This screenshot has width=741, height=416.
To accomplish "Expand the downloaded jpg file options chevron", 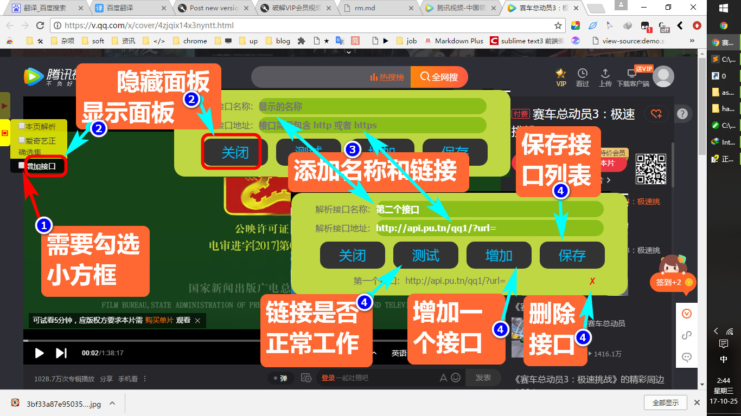I will [112, 403].
